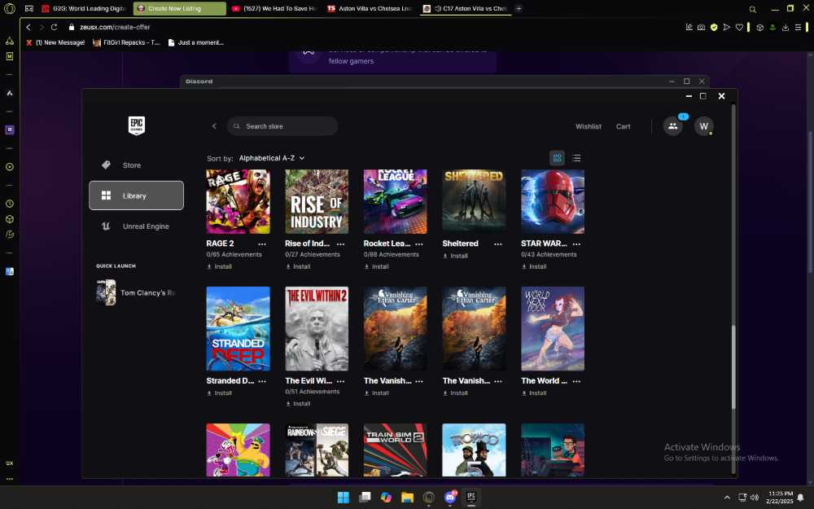Viewport: 814px width, 509px height.
Task: Select the Rocket League cover art
Action: coord(395,201)
